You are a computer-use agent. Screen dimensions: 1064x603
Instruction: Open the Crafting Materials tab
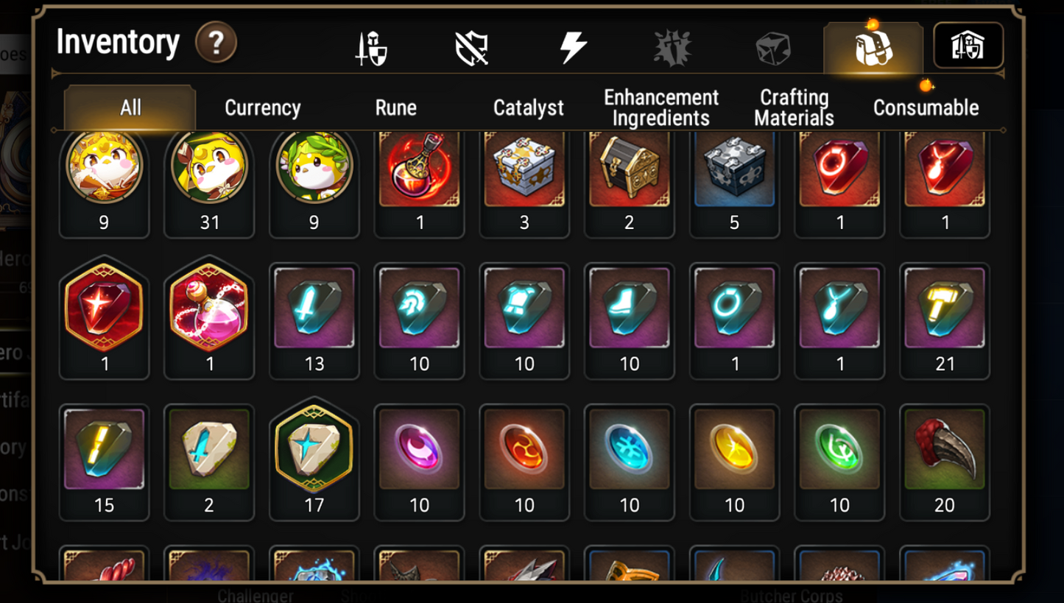point(794,108)
